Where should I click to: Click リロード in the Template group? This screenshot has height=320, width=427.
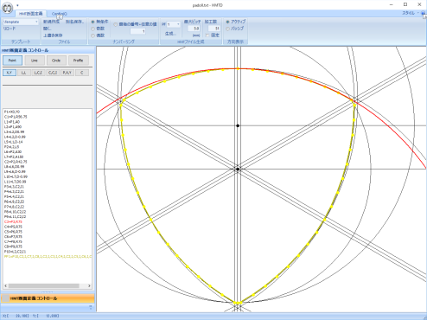[x=10, y=29]
